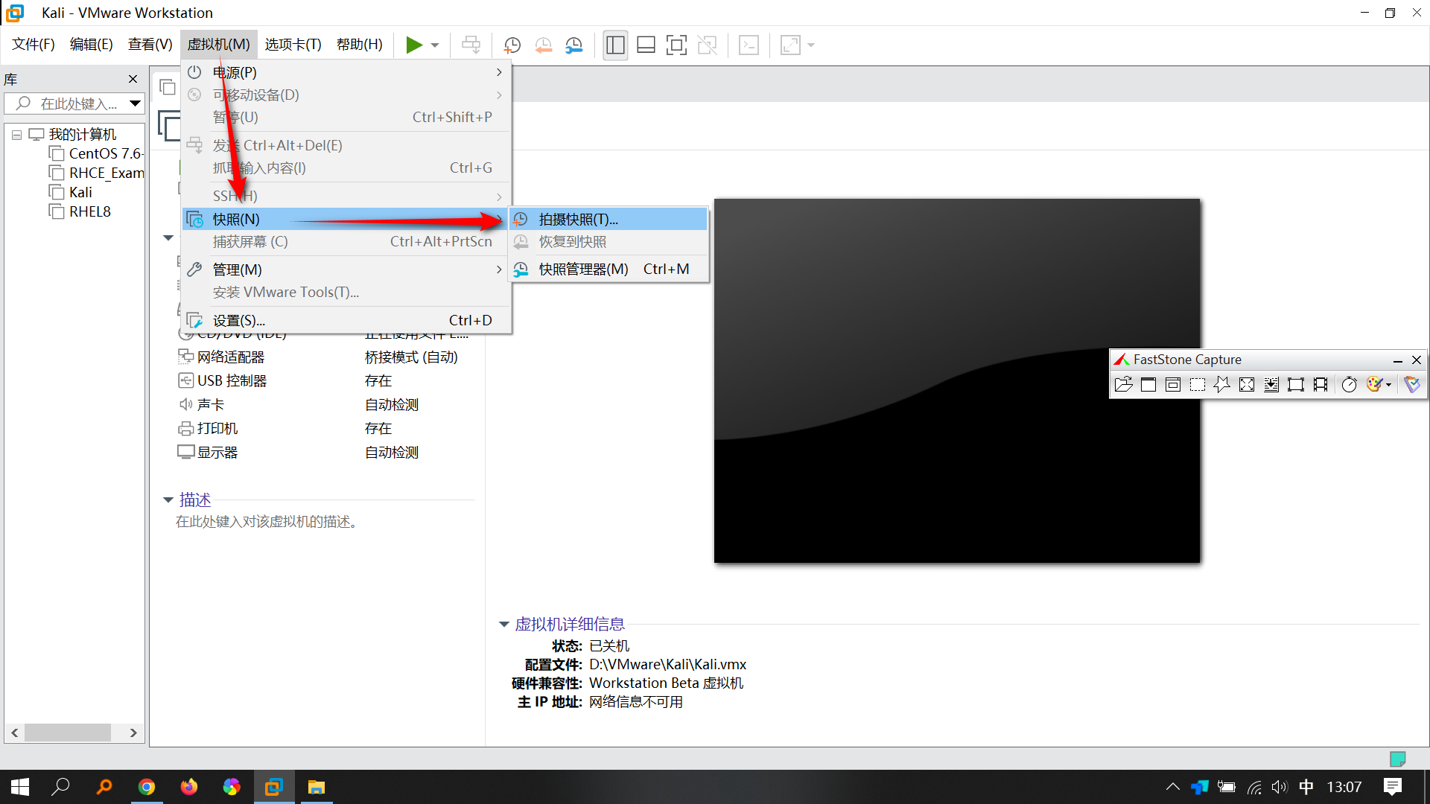Click FastStone screen color picker icon

(x=1375, y=385)
